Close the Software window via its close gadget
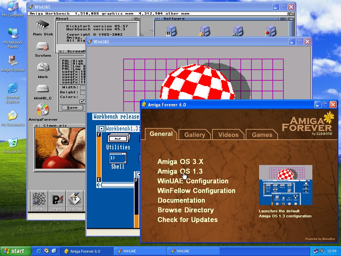 [x=157, y=19]
